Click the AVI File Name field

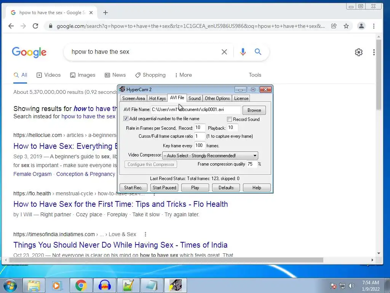(x=196, y=109)
